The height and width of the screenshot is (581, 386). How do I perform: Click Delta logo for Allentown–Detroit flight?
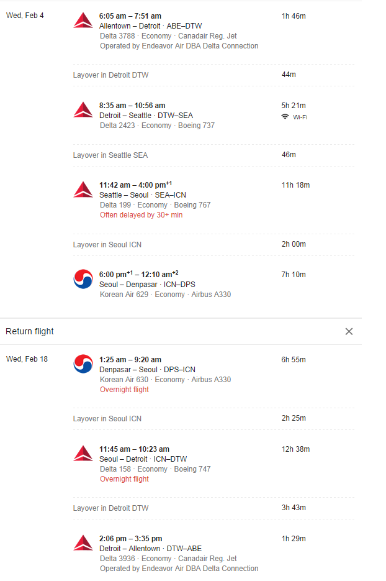click(x=83, y=21)
